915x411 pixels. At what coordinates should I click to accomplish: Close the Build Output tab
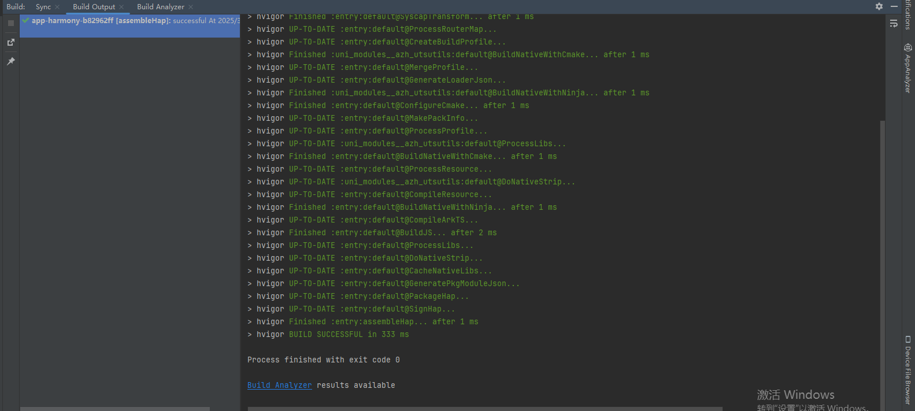coord(121,7)
